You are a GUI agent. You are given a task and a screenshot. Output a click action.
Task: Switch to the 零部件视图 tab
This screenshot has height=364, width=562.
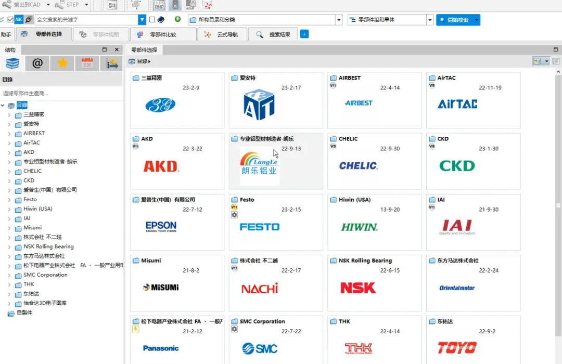tap(101, 34)
